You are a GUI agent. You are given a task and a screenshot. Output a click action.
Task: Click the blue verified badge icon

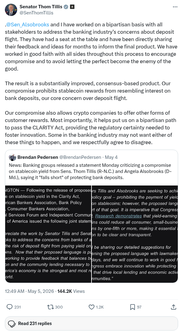(66, 7)
